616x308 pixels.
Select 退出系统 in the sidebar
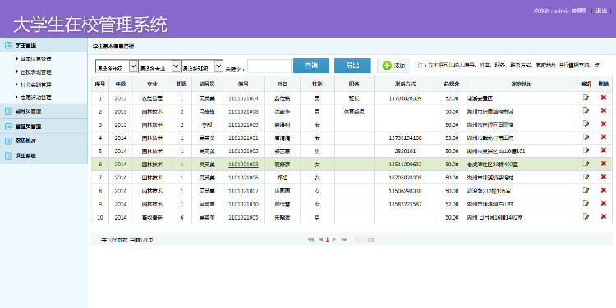pos(44,156)
